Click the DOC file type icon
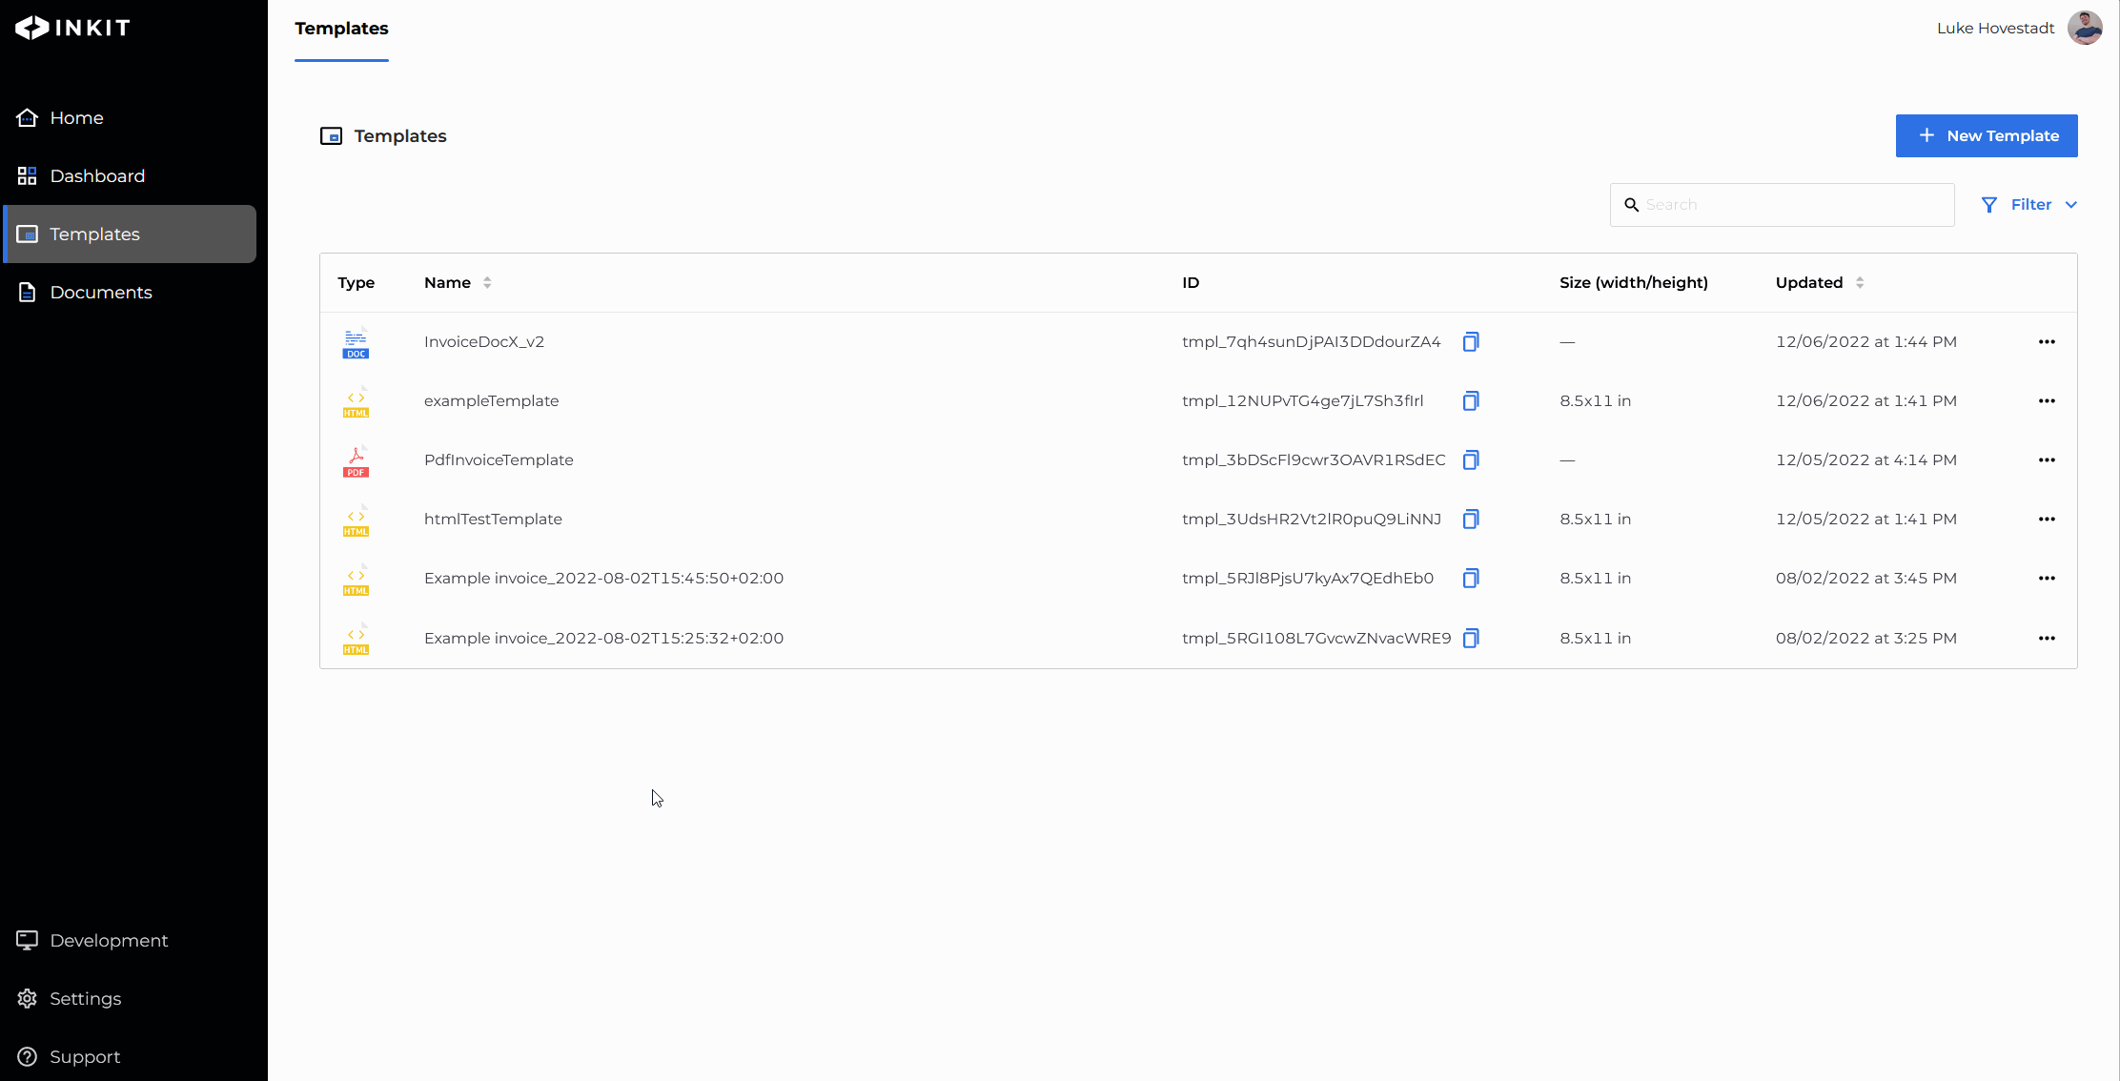Image resolution: width=2120 pixels, height=1081 pixels. pyautogui.click(x=356, y=343)
